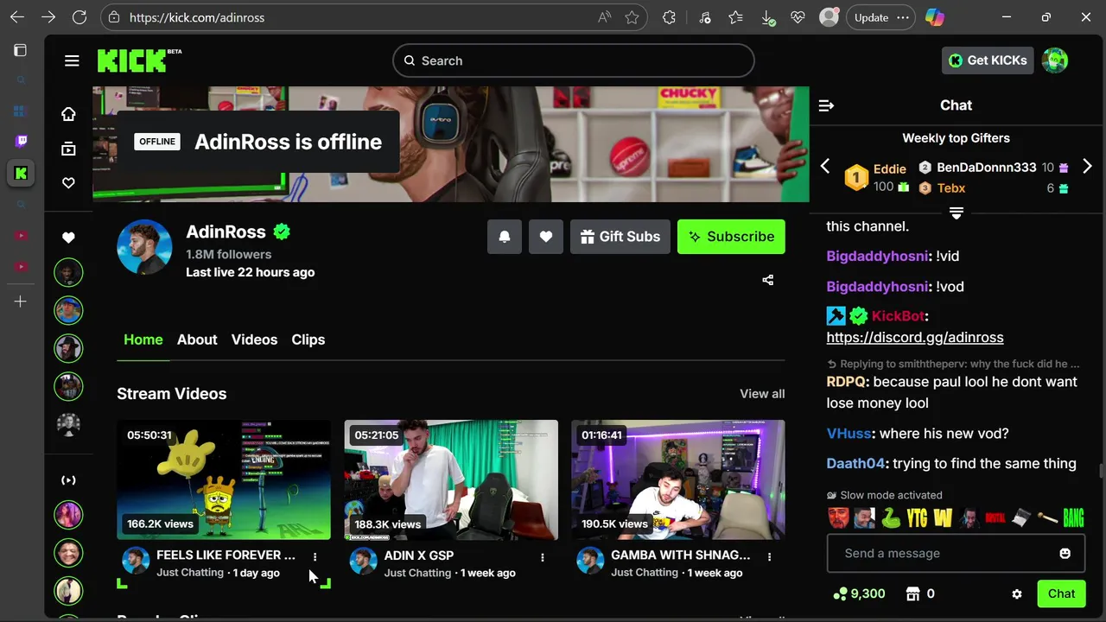
Task: Click Get KICKs button
Action: (x=988, y=60)
